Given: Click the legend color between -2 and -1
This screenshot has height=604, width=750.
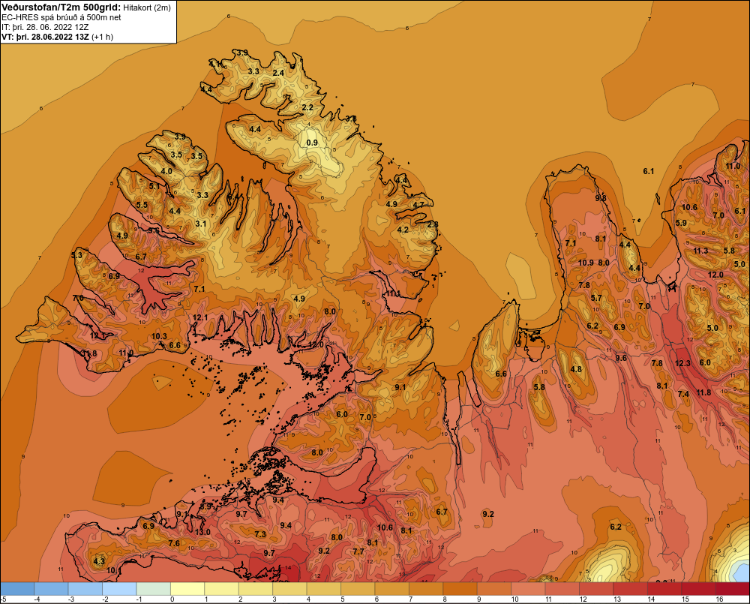Looking at the screenshot, I should (119, 588).
